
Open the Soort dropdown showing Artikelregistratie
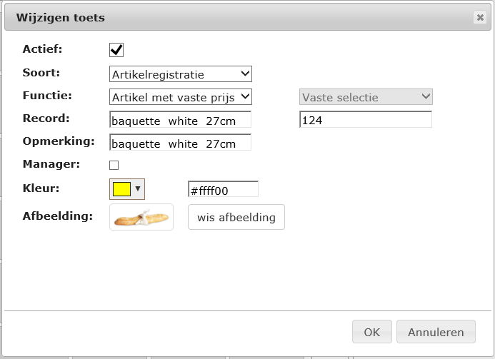coord(181,74)
